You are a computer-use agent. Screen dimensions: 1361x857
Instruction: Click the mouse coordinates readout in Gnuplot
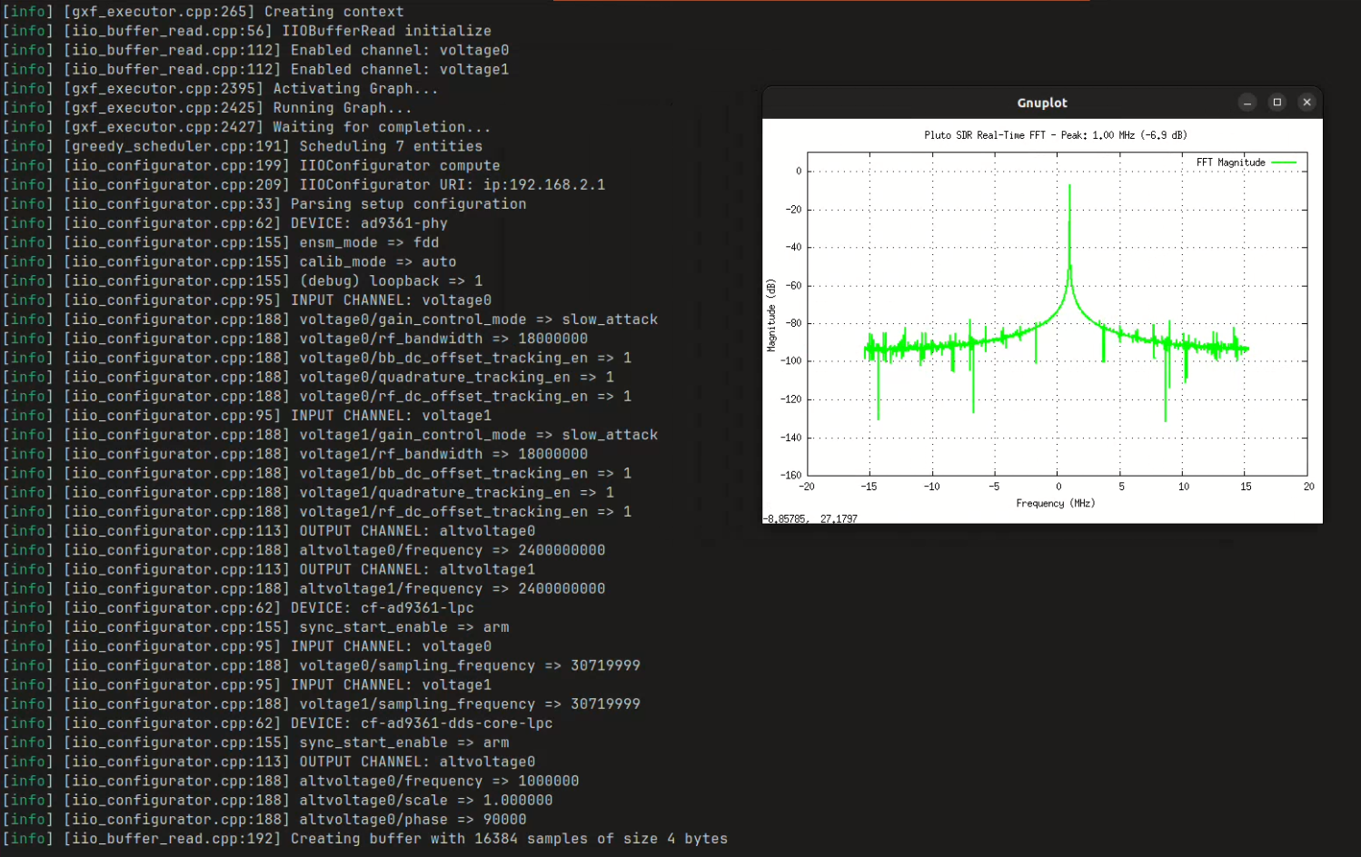point(810,518)
